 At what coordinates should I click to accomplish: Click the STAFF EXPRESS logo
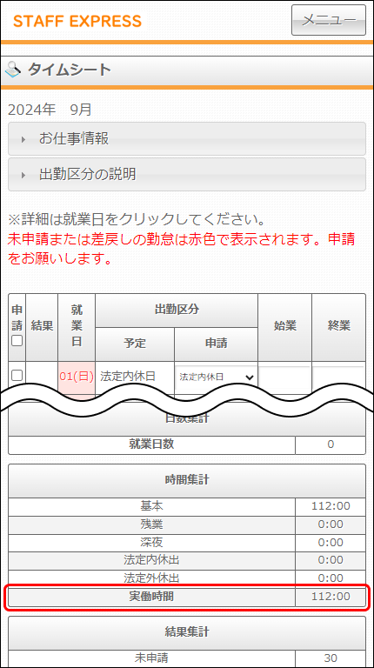[x=77, y=21]
